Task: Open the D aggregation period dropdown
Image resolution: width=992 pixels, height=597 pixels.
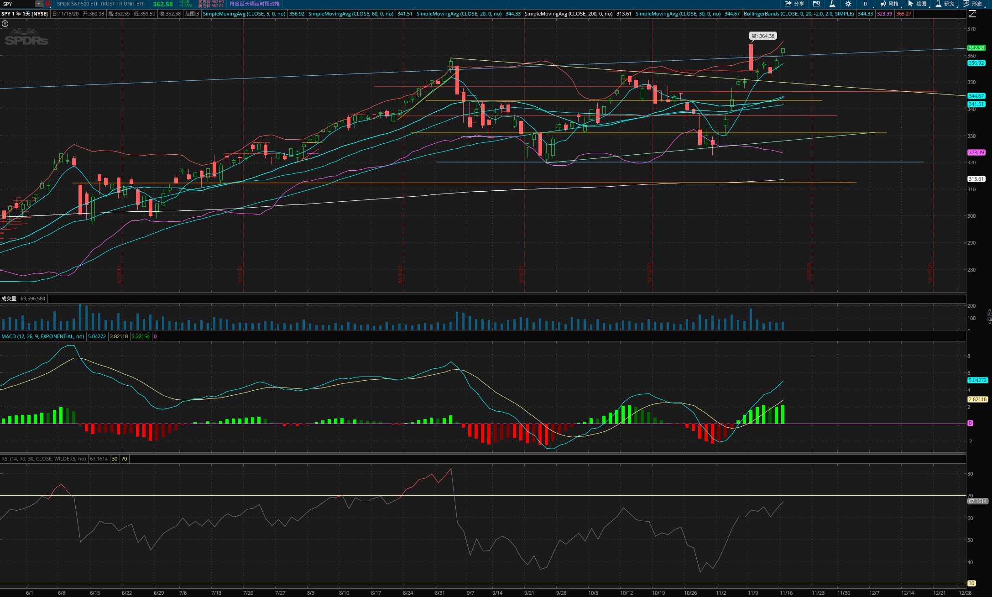Action: [866, 4]
